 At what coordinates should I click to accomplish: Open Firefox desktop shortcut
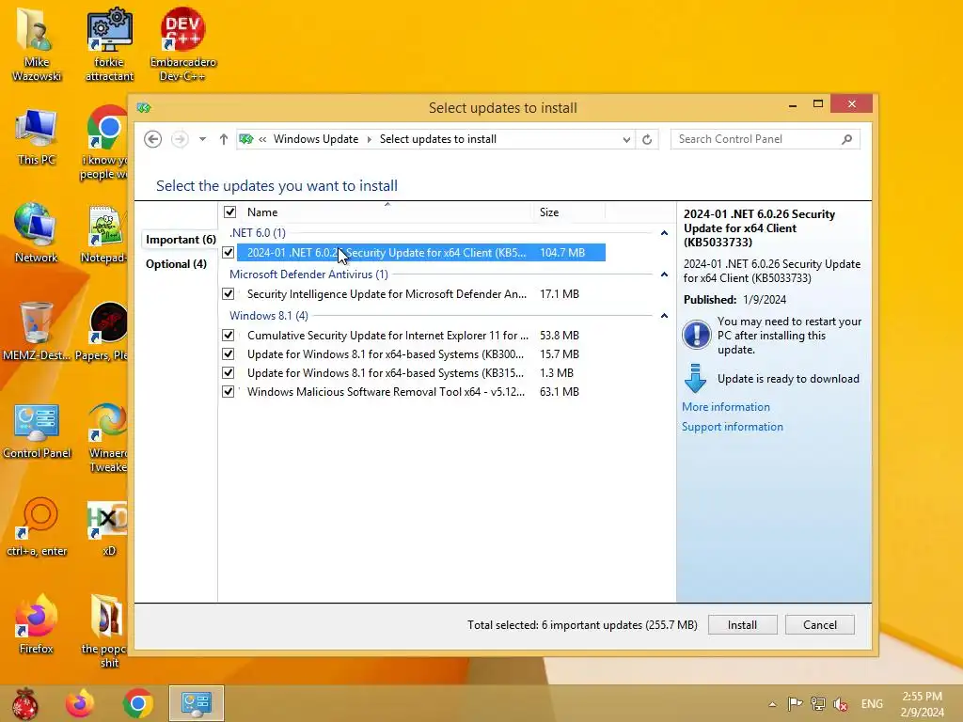coord(37,624)
